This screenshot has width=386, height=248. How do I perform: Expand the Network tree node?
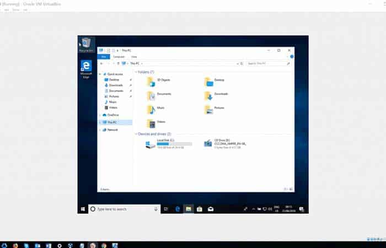(100, 130)
